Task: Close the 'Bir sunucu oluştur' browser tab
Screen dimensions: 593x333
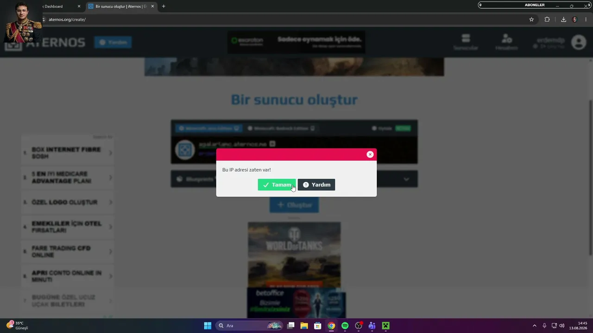Action: [152, 6]
